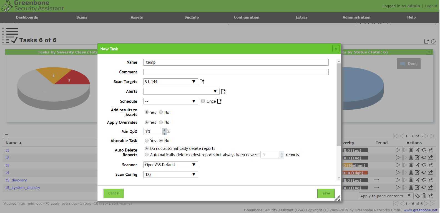
Task: Open the Schedule dropdown
Action: pyautogui.click(x=170, y=101)
